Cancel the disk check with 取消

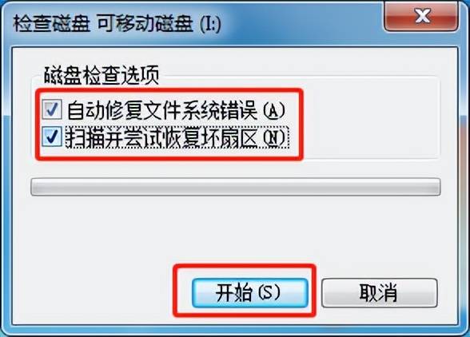[x=379, y=292]
